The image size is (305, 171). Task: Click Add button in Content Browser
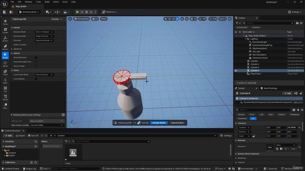pos(8,135)
